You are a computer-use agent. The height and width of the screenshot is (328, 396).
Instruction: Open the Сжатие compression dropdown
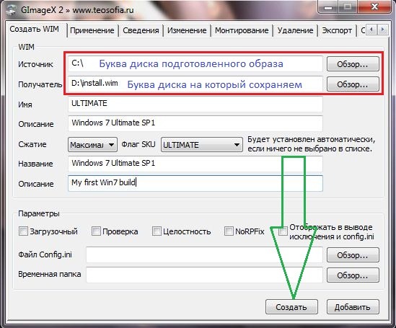(92, 145)
